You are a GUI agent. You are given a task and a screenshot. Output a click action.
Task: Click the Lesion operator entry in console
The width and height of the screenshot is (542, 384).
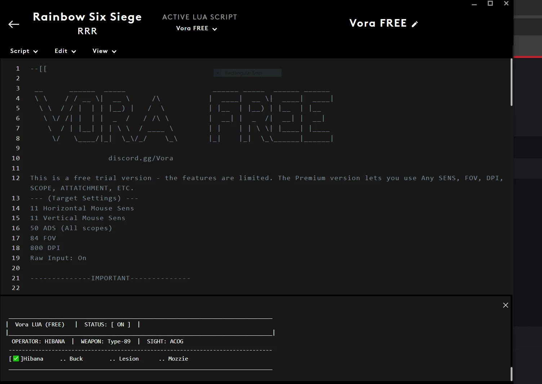[x=129, y=359]
